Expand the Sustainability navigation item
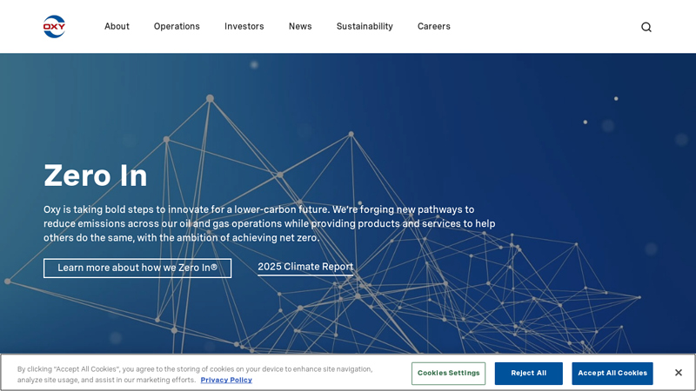Screen dimensions: 696x391 coord(365,26)
